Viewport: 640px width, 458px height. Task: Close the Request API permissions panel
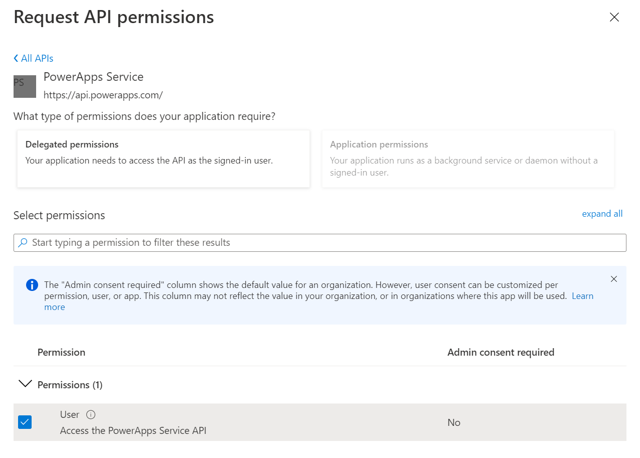[x=614, y=18]
